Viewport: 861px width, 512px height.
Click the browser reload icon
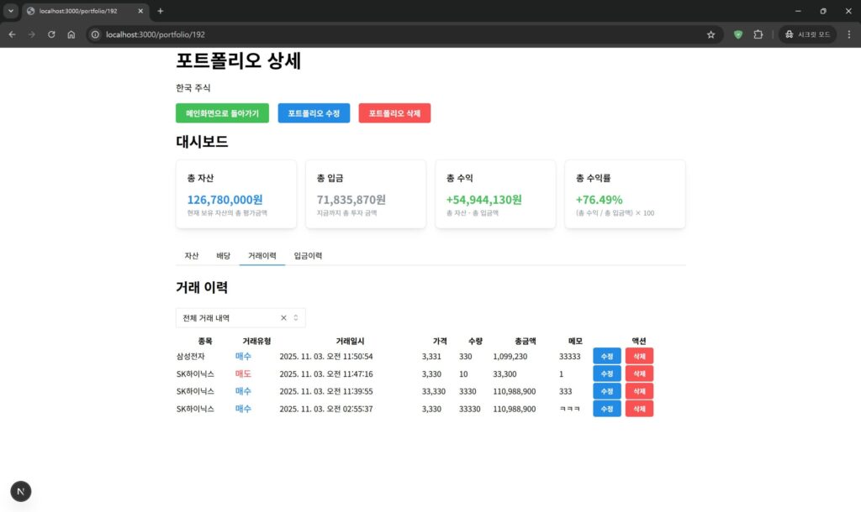coord(51,34)
